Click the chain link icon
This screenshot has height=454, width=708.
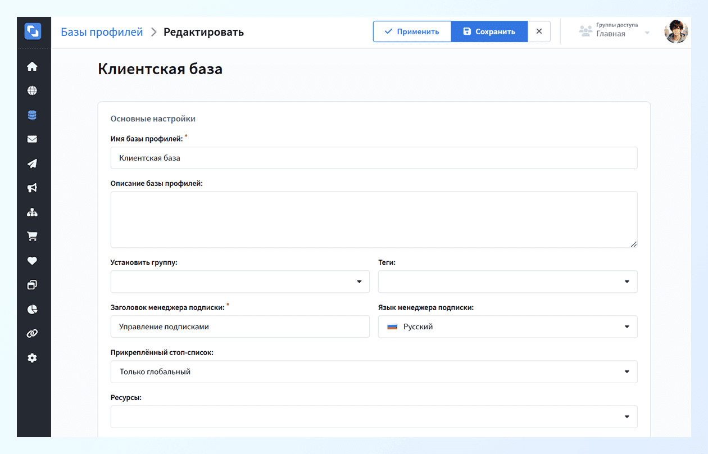(32, 334)
